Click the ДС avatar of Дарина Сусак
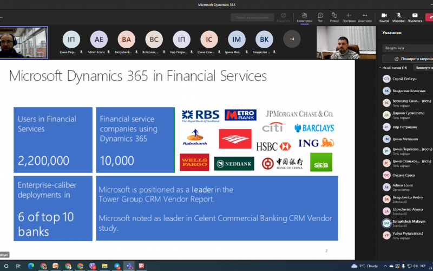Viewport: 433px width, 271px height. (386, 115)
